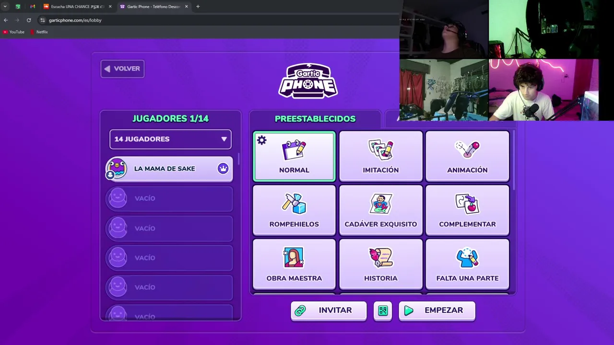The image size is (614, 345).
Task: Open the Preestablecidos tab
Action: point(315,118)
